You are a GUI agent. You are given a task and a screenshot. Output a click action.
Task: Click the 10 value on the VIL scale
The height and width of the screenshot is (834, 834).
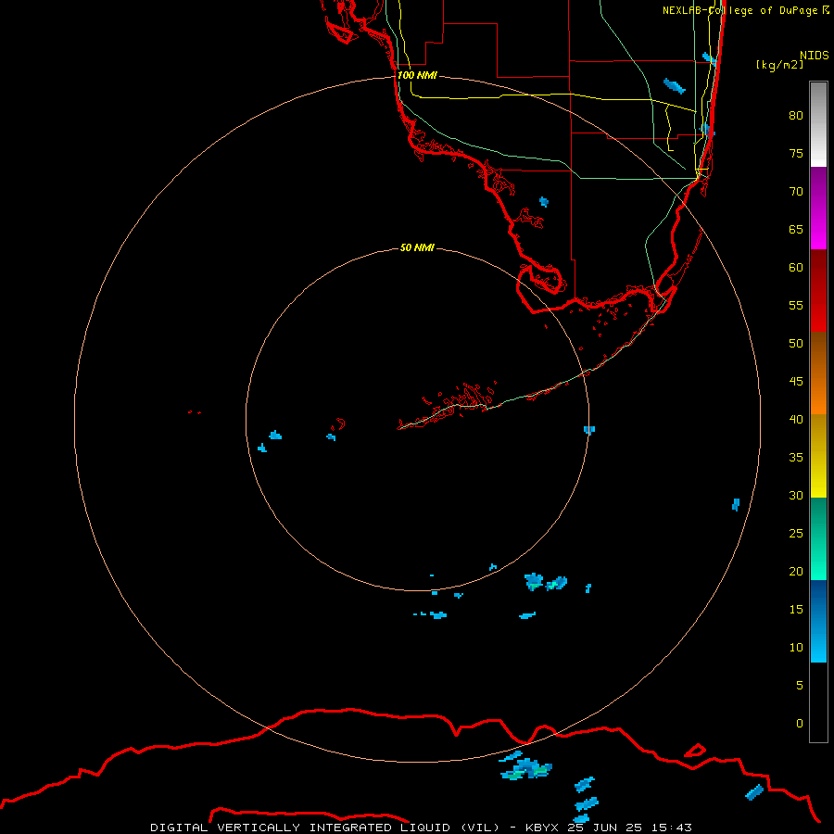point(796,648)
